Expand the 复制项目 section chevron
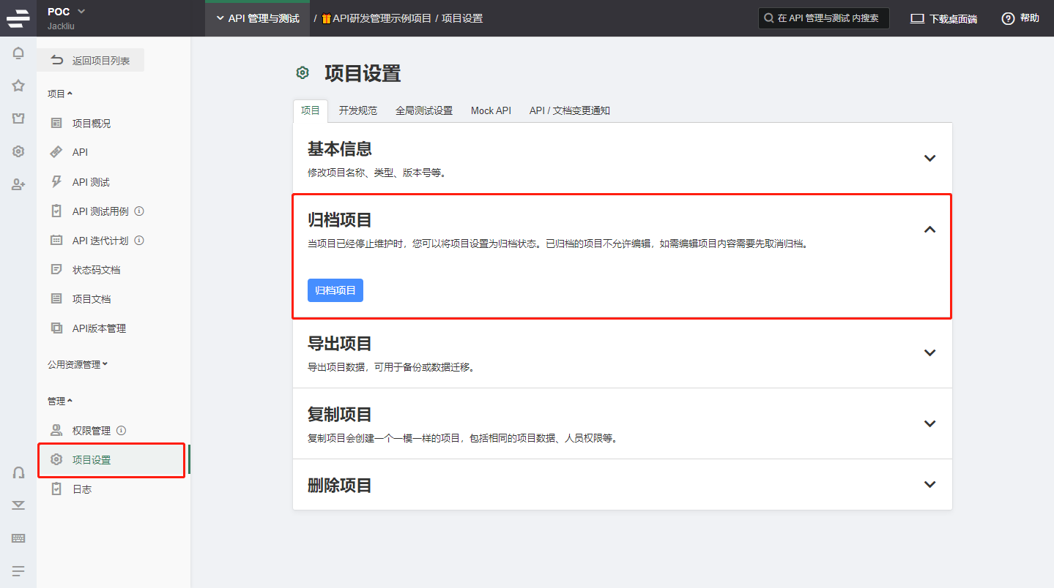 [x=929, y=423]
